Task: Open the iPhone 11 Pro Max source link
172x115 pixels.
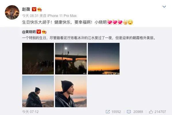Action: [x=62, y=16]
